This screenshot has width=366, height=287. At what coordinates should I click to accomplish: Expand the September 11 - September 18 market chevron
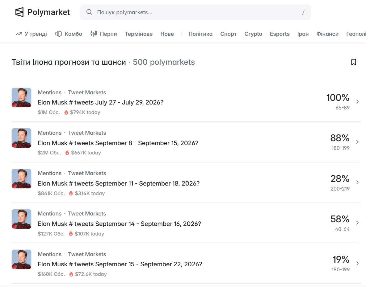(357, 182)
